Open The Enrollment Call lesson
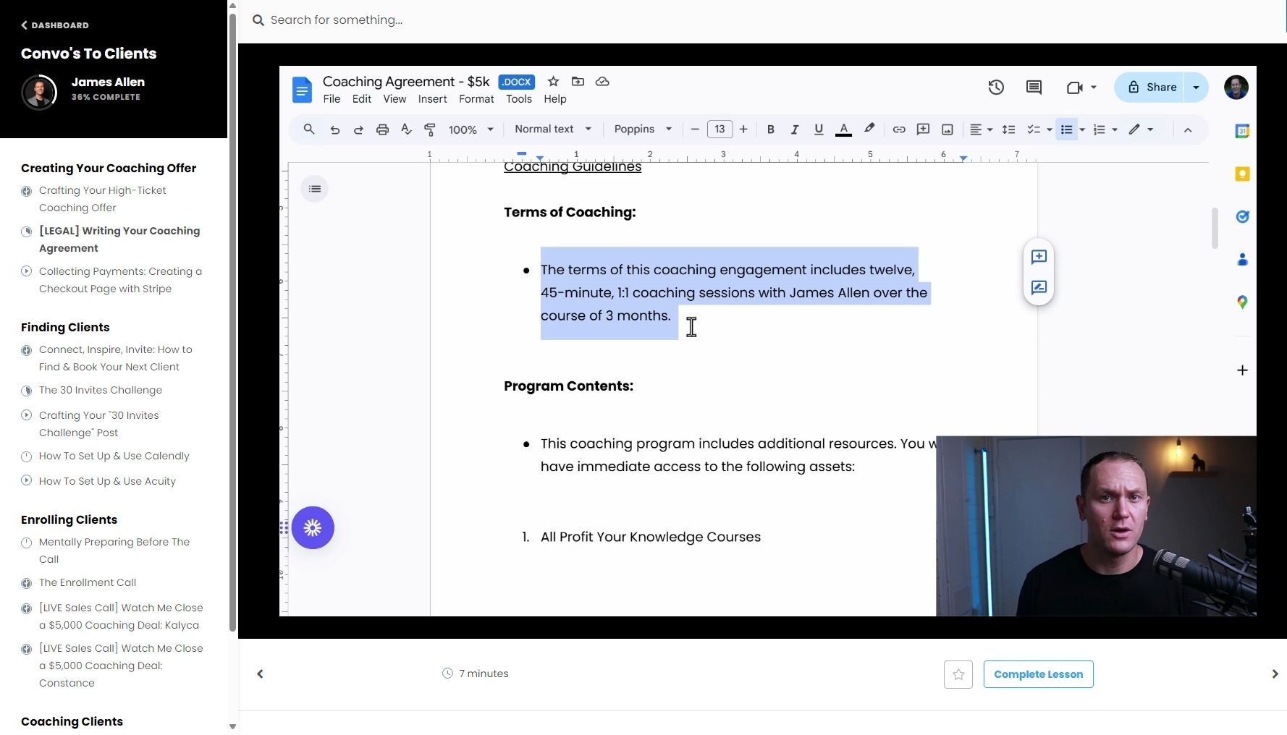This screenshot has width=1287, height=735. pyautogui.click(x=88, y=582)
